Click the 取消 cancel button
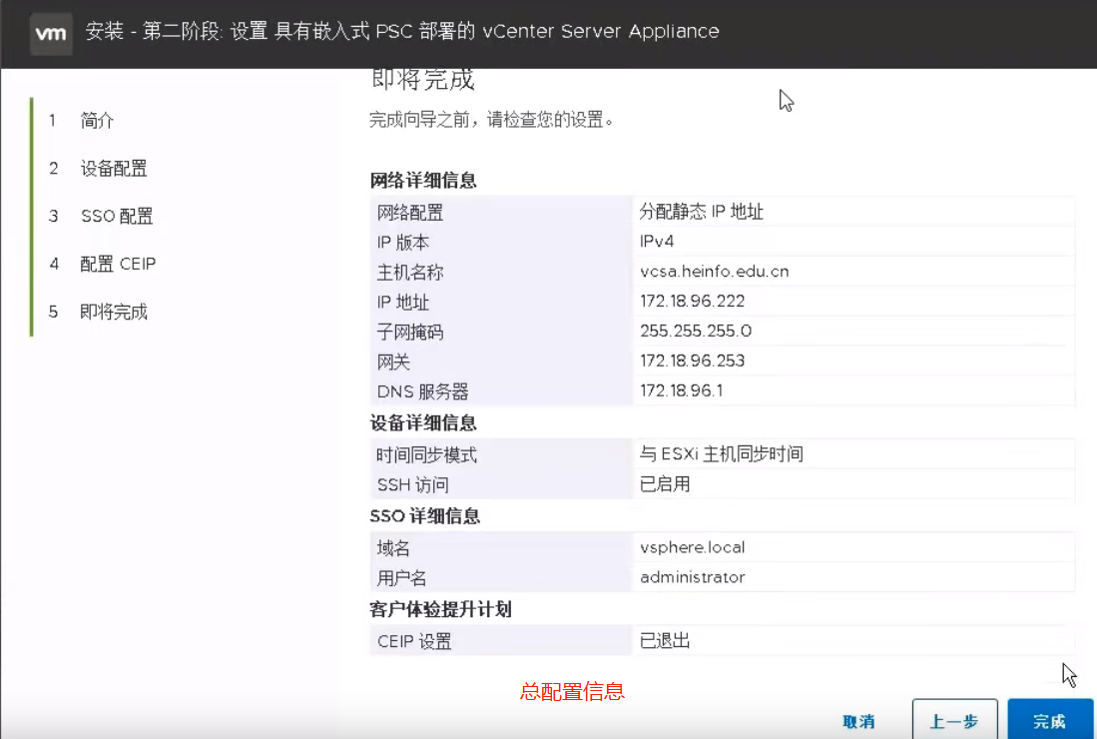 pos(858,721)
